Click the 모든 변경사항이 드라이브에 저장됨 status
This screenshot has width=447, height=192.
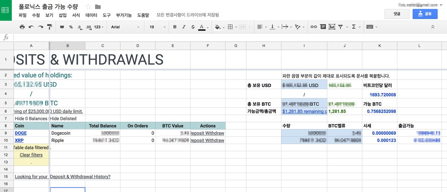tap(188, 15)
